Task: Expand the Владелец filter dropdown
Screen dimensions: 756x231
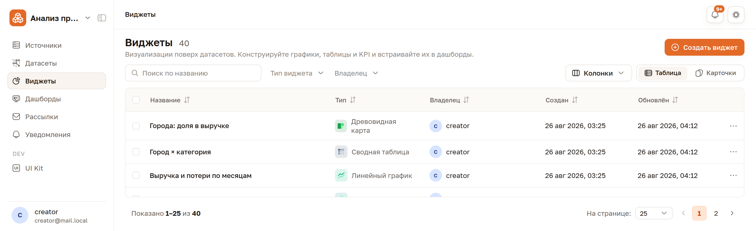Action: point(356,73)
